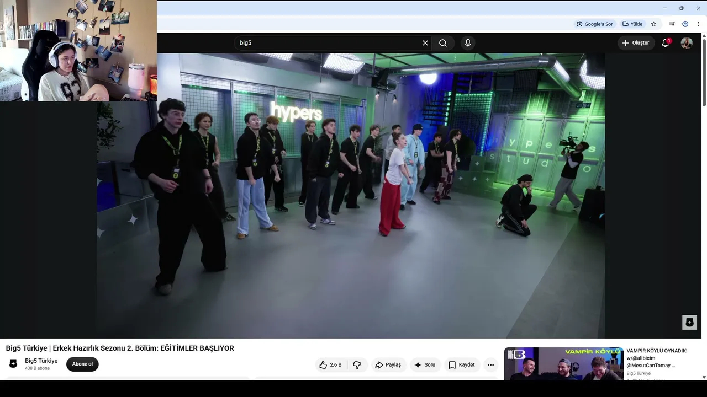This screenshot has width=707, height=397.
Task: Click the scrollbar down arrow
Action: [x=704, y=377]
